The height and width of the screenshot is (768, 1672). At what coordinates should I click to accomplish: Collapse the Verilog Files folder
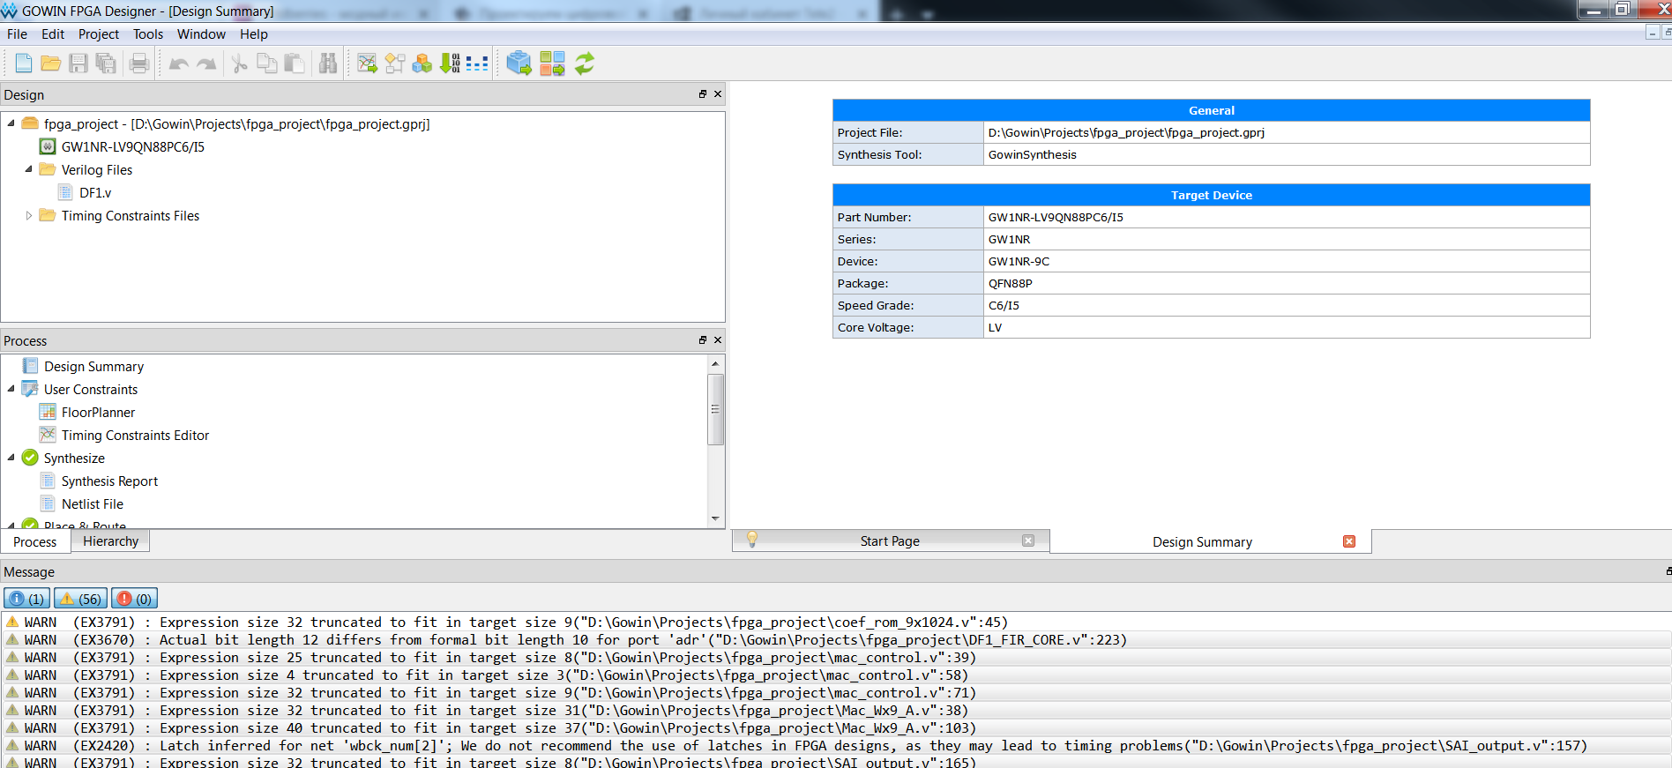[28, 169]
